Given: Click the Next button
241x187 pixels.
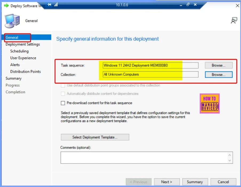Looking at the screenshot, I should 167,182.
